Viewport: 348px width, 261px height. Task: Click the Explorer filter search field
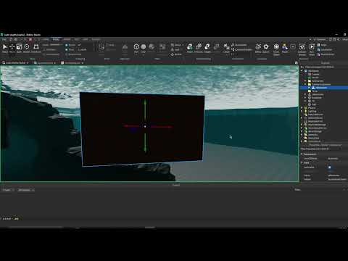324,67
